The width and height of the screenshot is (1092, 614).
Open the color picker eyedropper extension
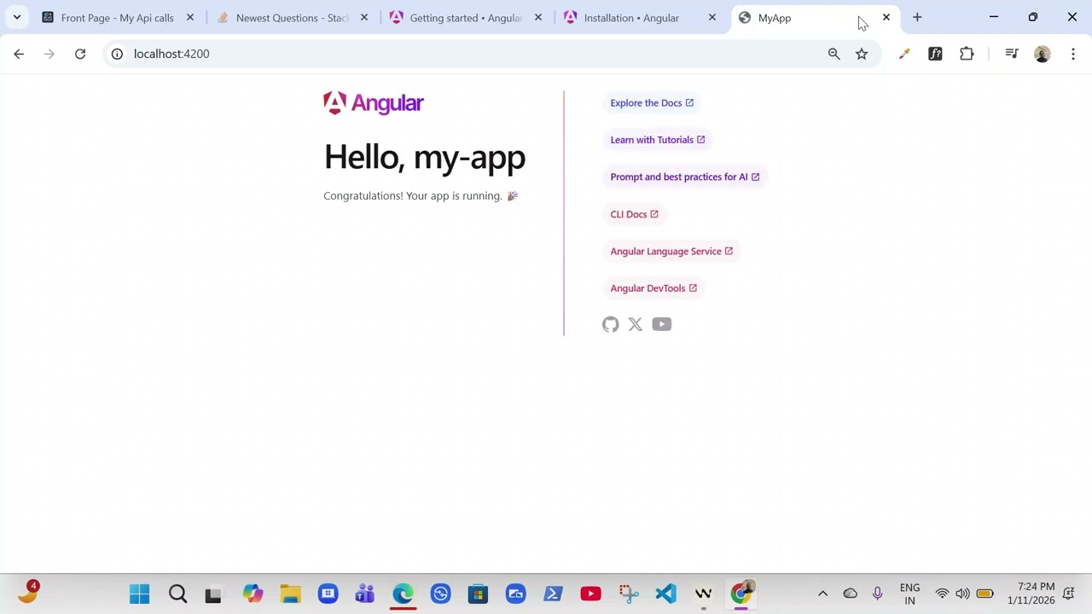click(x=904, y=54)
